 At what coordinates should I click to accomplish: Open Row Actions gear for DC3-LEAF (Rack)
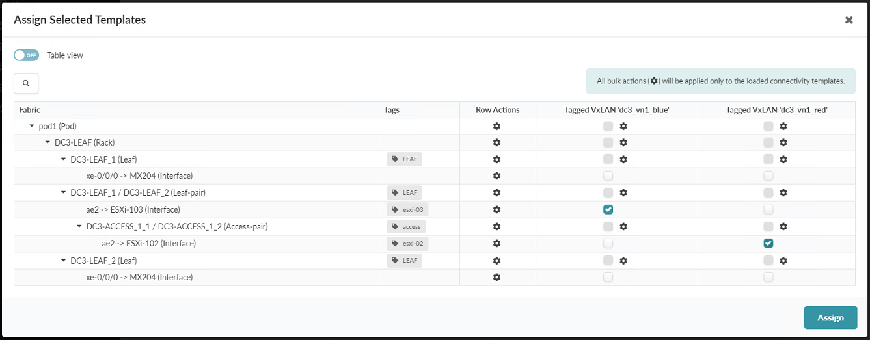pyautogui.click(x=496, y=142)
